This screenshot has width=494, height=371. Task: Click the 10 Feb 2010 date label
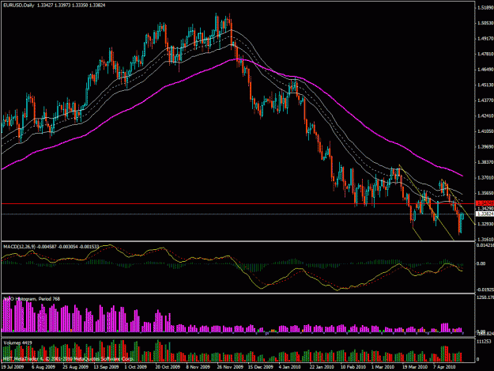pyautogui.click(x=353, y=367)
